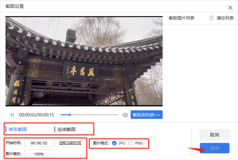Viewport: 238px width, 160px height.
Task: Switch to the 连续截图 tab
Action: coord(66,130)
